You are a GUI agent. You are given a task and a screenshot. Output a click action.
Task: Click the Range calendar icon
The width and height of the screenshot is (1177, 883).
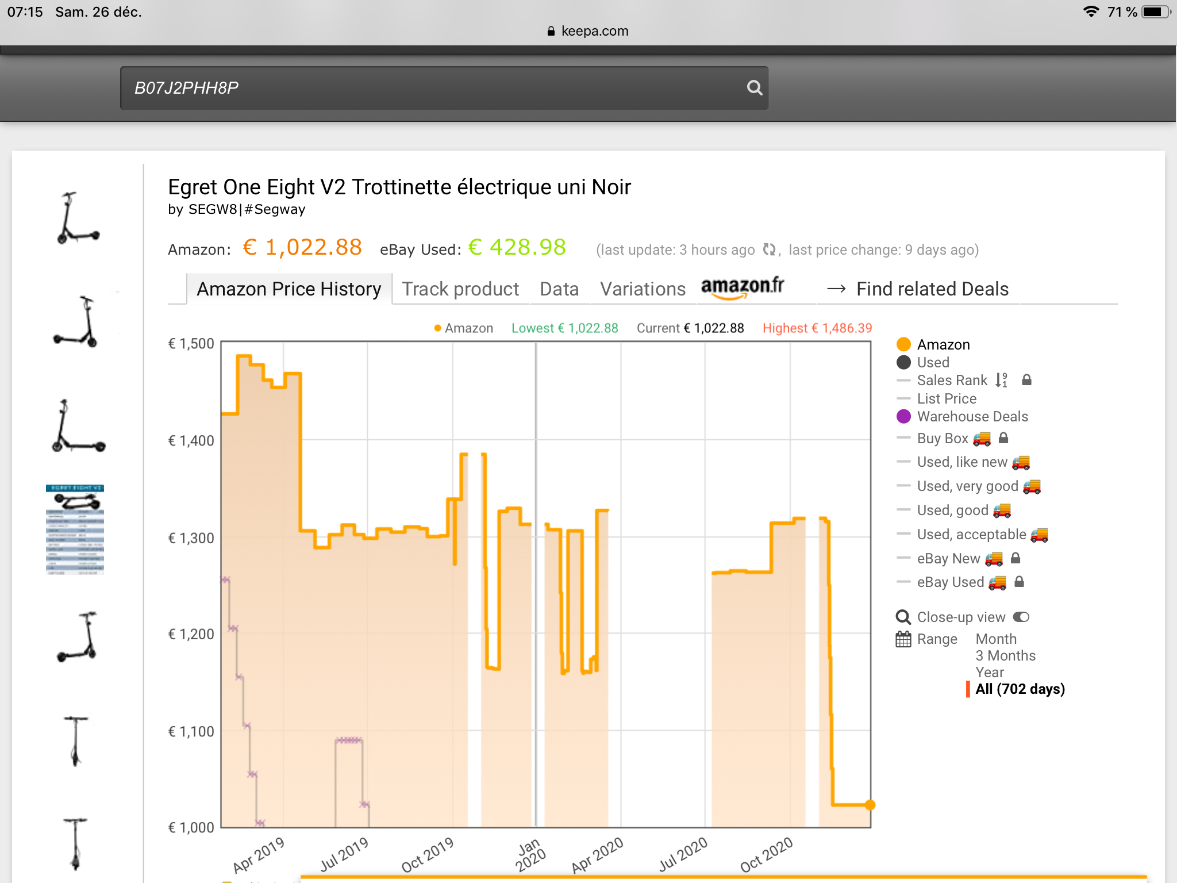(903, 639)
